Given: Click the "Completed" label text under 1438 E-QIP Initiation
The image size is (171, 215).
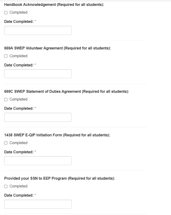Looking at the screenshot, I should 18,143.
